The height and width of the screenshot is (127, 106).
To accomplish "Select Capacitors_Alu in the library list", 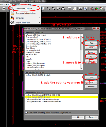I will click(31, 46).
